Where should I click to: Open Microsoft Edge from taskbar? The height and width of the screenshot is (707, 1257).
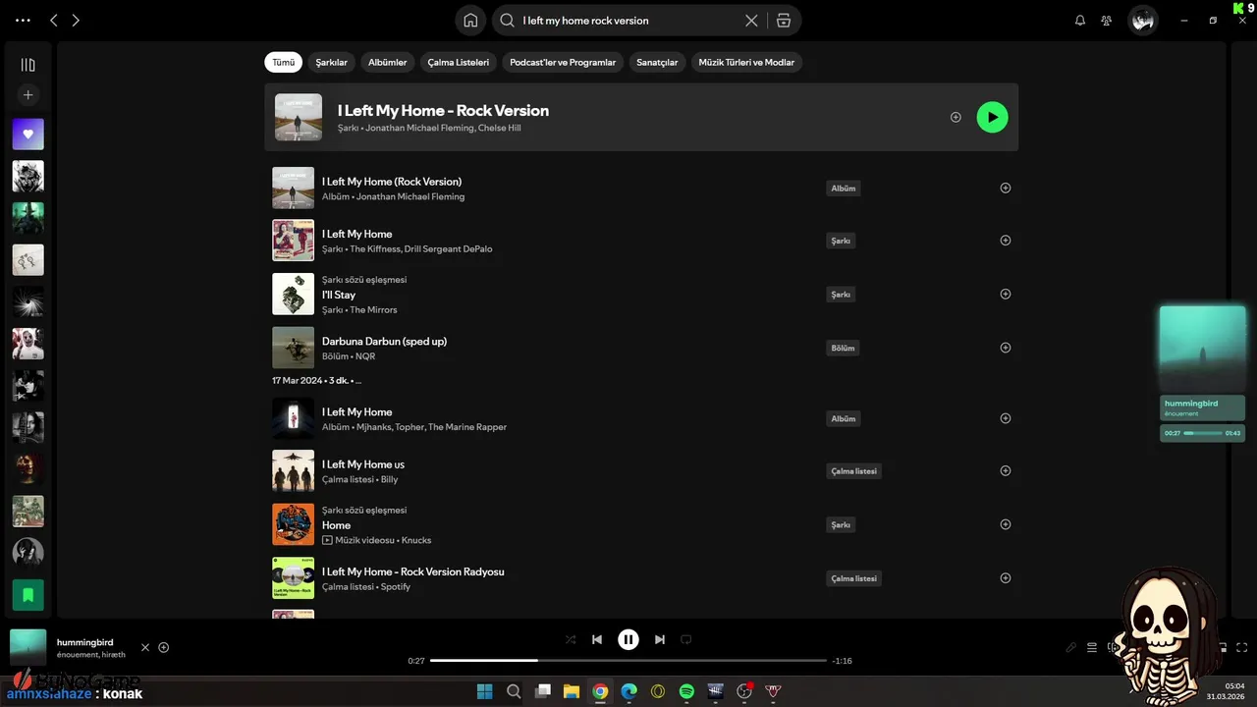[x=628, y=691]
